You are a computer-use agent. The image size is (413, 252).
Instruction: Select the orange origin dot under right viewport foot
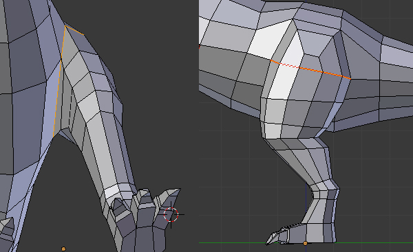pyautogui.click(x=305, y=243)
